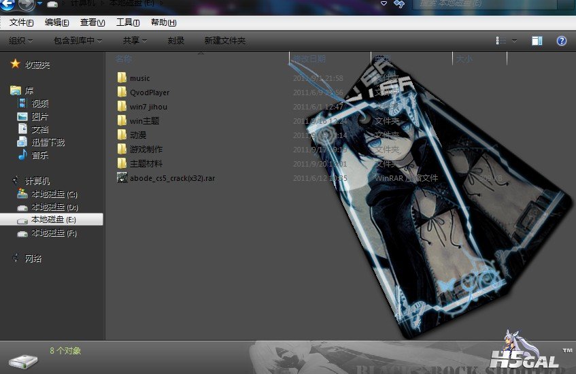The image size is (576, 374).
Task: Open the 图片 library
Action: tap(40, 116)
